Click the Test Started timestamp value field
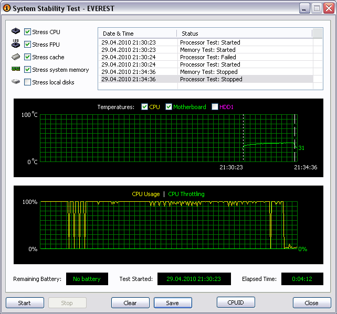Viewport: 337px width, 314px height. (x=194, y=279)
